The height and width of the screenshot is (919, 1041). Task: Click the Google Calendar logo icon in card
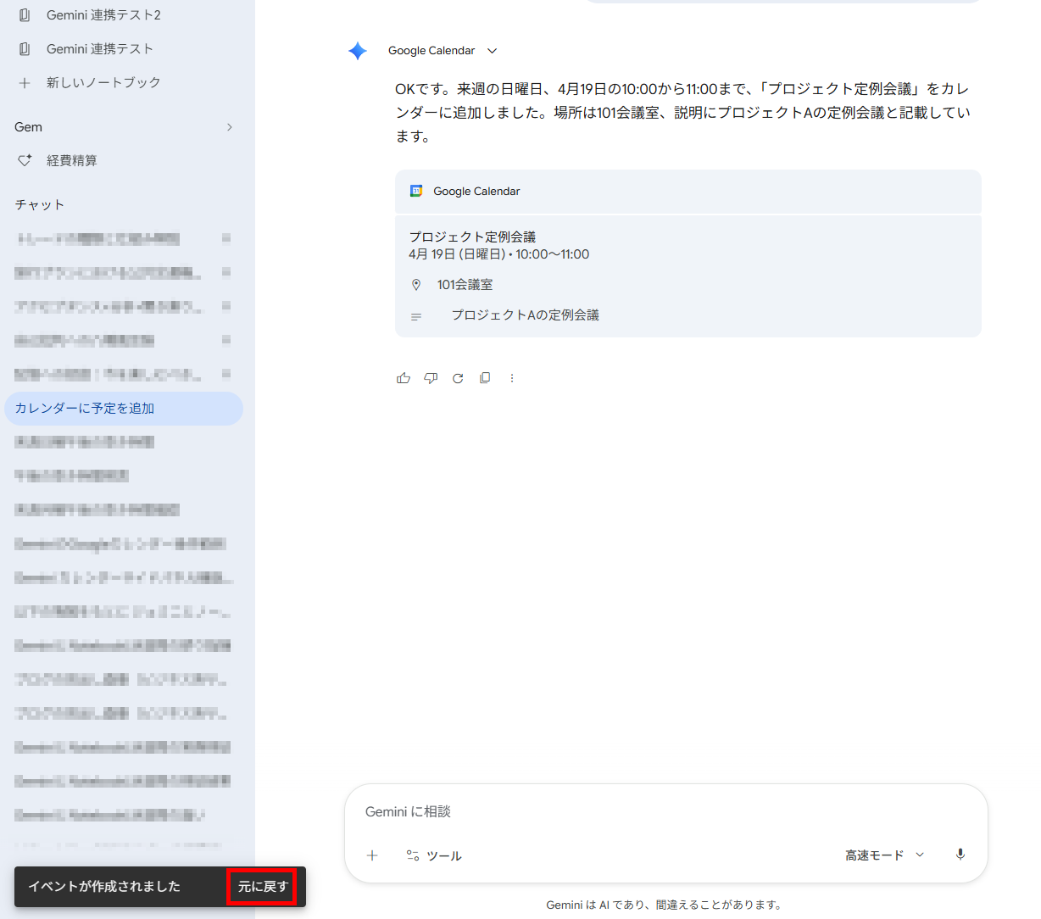tap(416, 192)
